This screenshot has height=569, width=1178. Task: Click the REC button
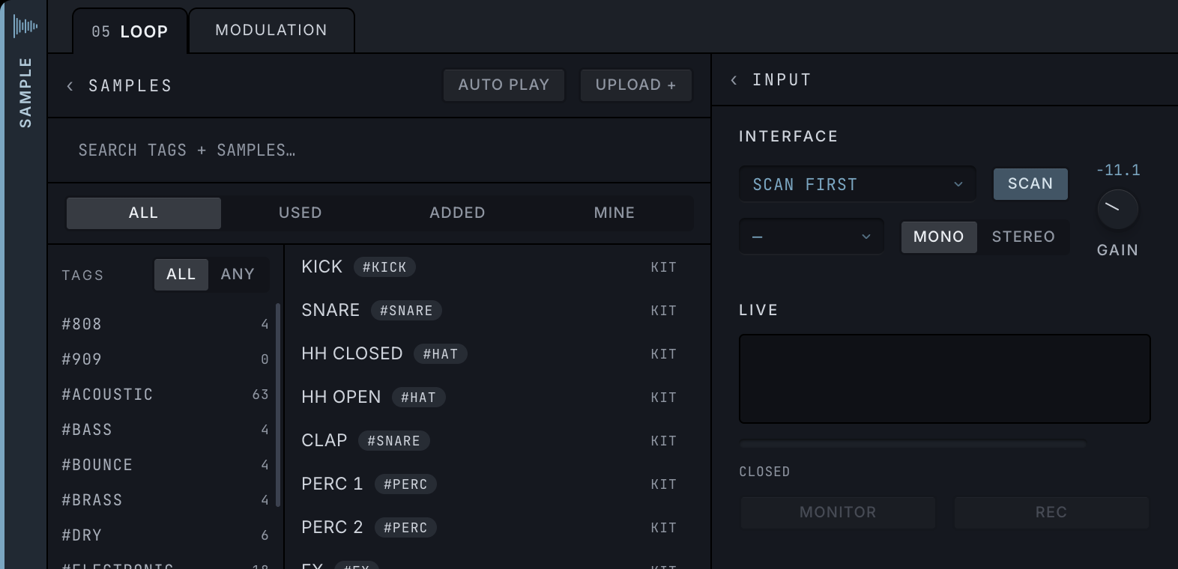click(1051, 513)
